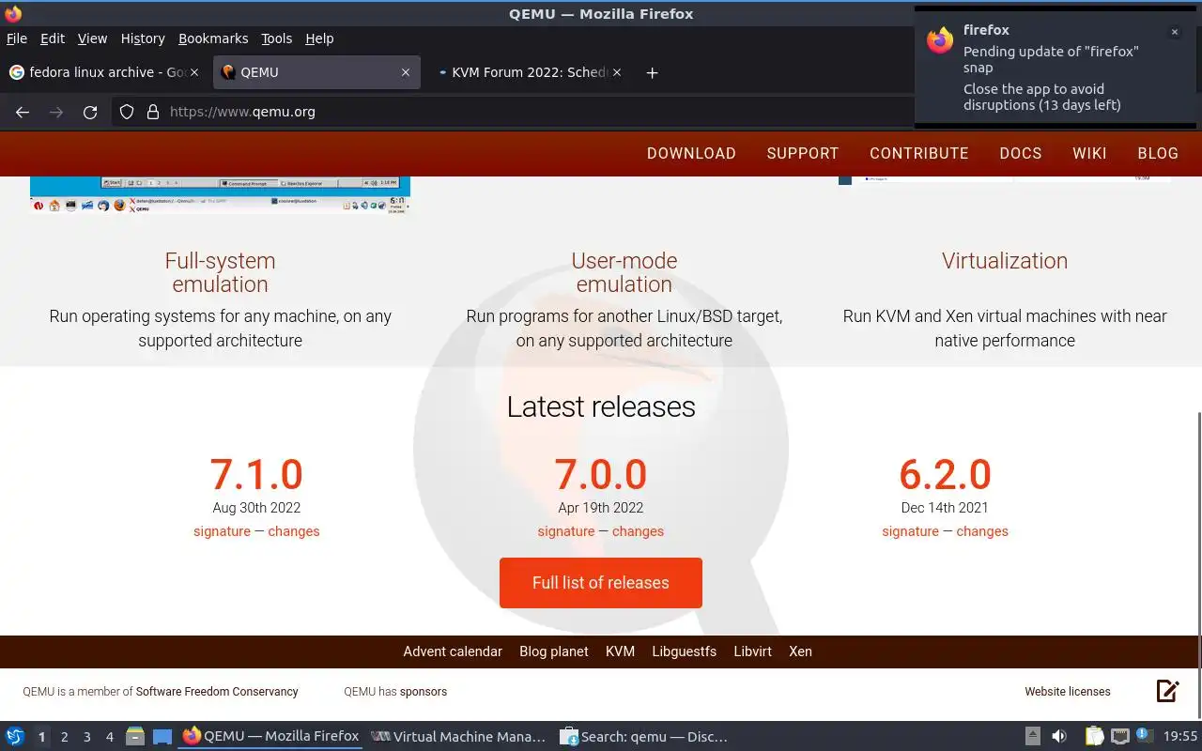The width and height of the screenshot is (1202, 751).
Task: Open the History menu
Action: pos(143,38)
